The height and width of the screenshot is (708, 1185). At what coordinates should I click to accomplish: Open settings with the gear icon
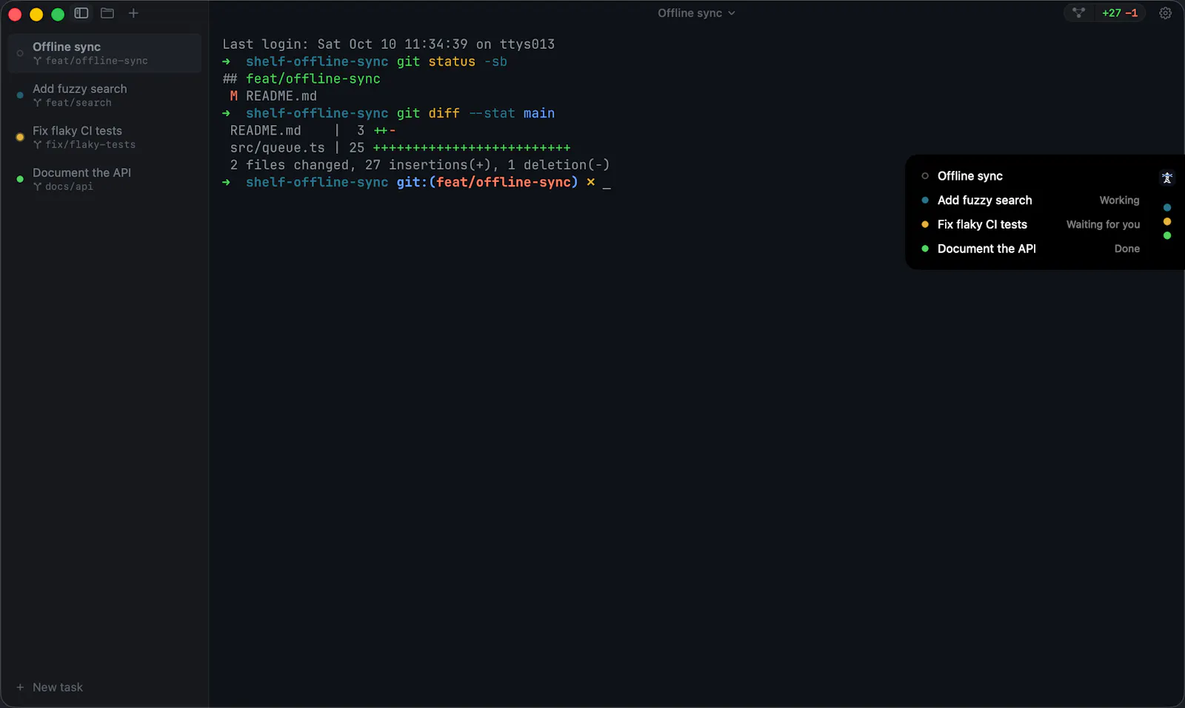pos(1165,13)
